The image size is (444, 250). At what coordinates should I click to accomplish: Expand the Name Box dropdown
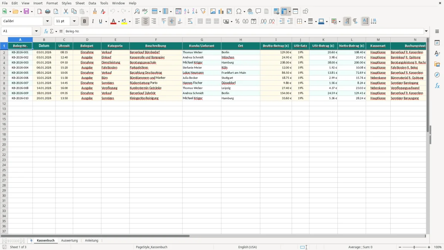[36, 31]
